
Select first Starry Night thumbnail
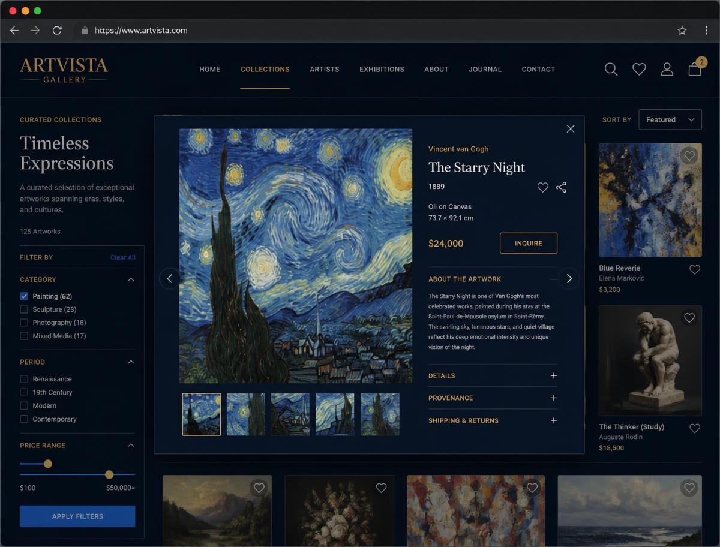[x=202, y=414]
